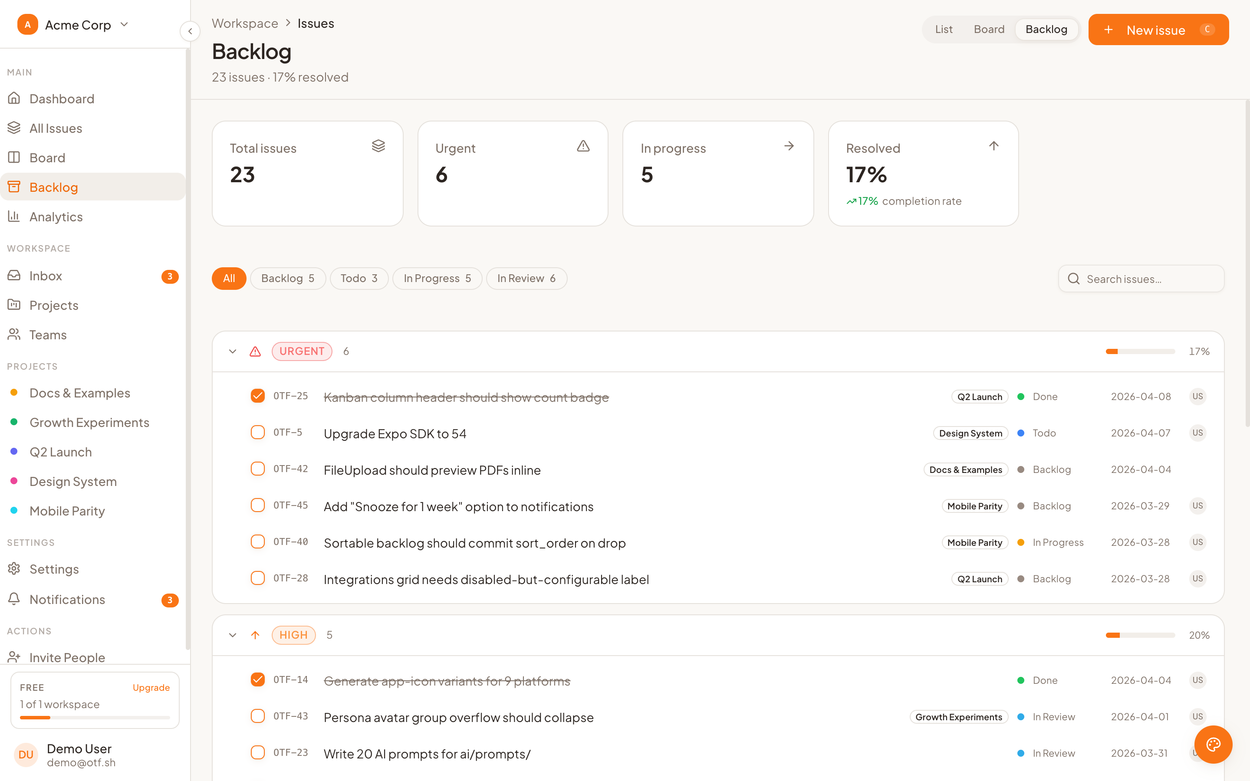This screenshot has width=1250, height=781.
Task: Click the Inbox tray icon
Action: 14,276
